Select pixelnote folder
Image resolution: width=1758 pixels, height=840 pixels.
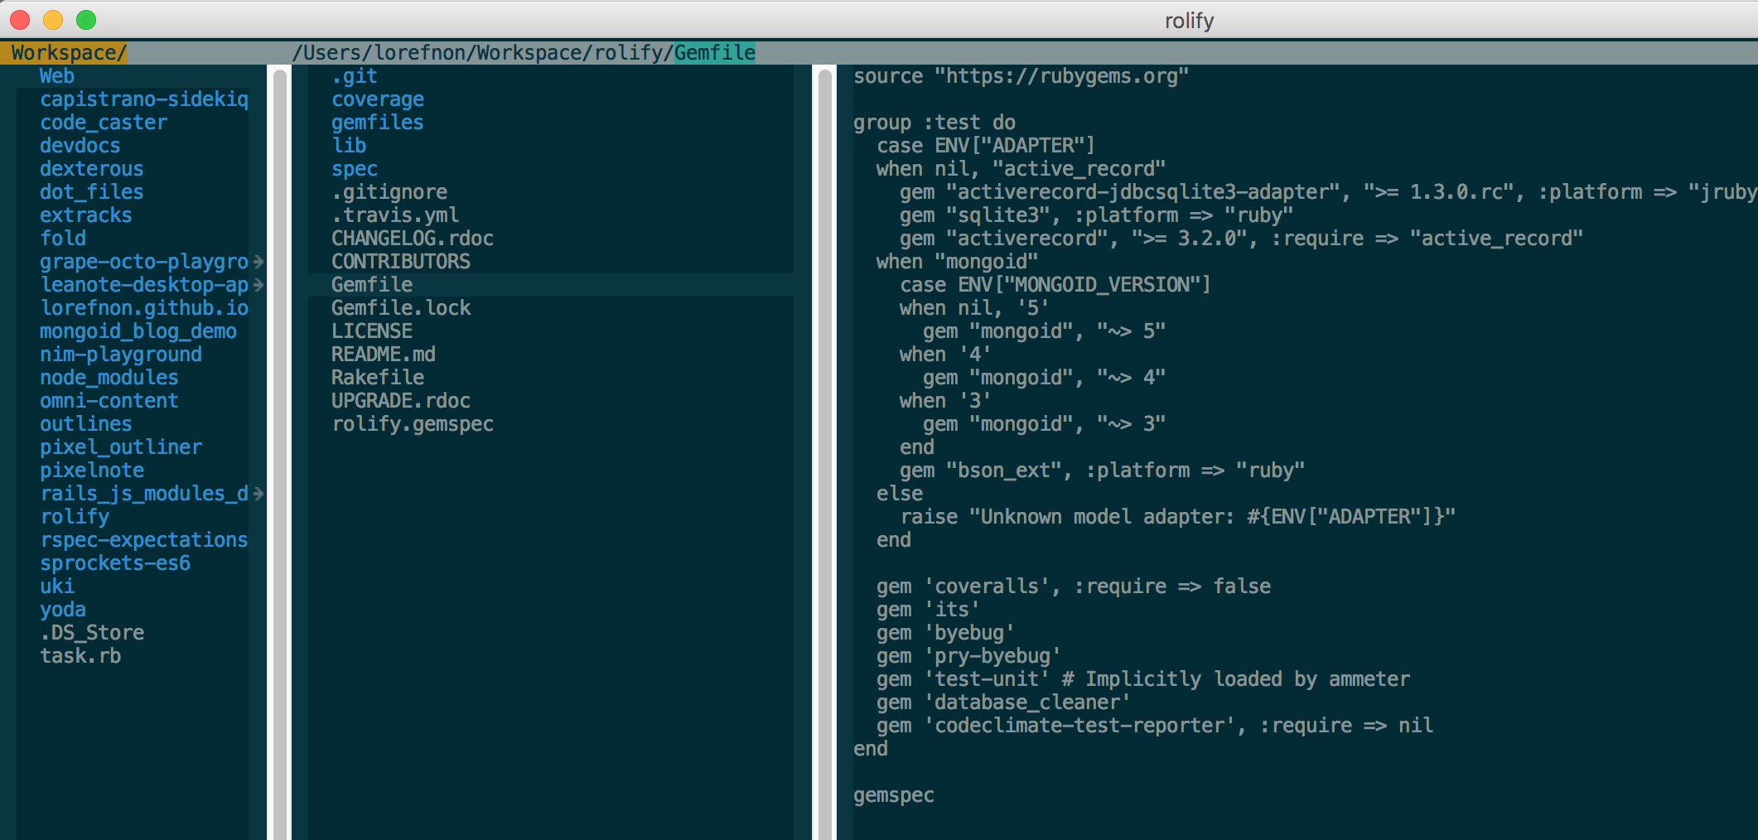tap(92, 471)
